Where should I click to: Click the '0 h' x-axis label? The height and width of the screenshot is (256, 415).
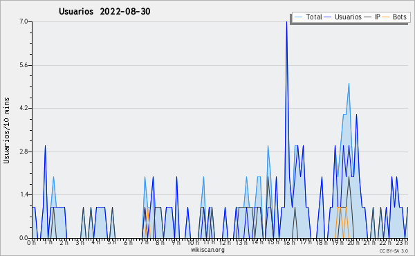32,242
